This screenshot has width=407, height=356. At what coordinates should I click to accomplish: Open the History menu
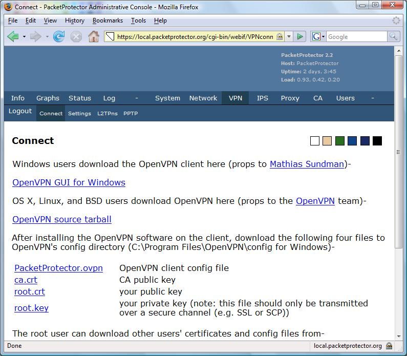pyautogui.click(x=75, y=20)
